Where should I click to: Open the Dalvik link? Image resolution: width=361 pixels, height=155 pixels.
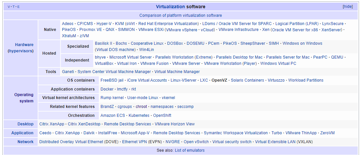(x=89, y=133)
